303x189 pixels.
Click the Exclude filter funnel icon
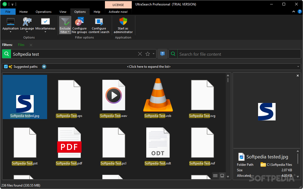pos(65,22)
